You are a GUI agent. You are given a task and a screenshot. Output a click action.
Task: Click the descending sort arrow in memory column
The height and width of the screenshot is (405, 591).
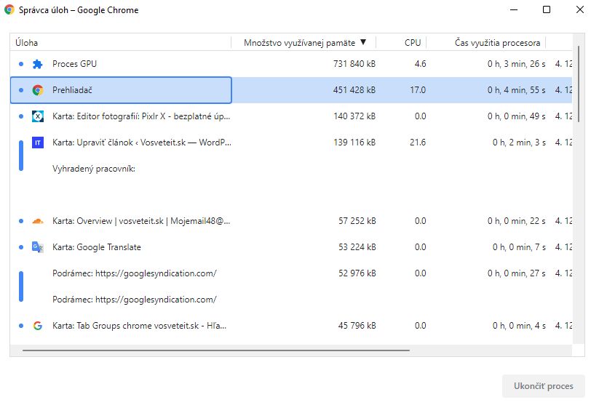[363, 42]
